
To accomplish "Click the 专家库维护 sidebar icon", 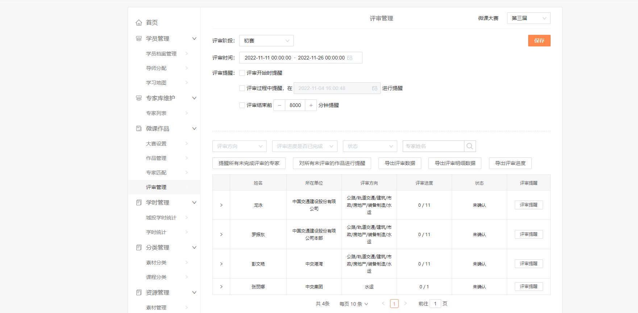I will pyautogui.click(x=139, y=98).
